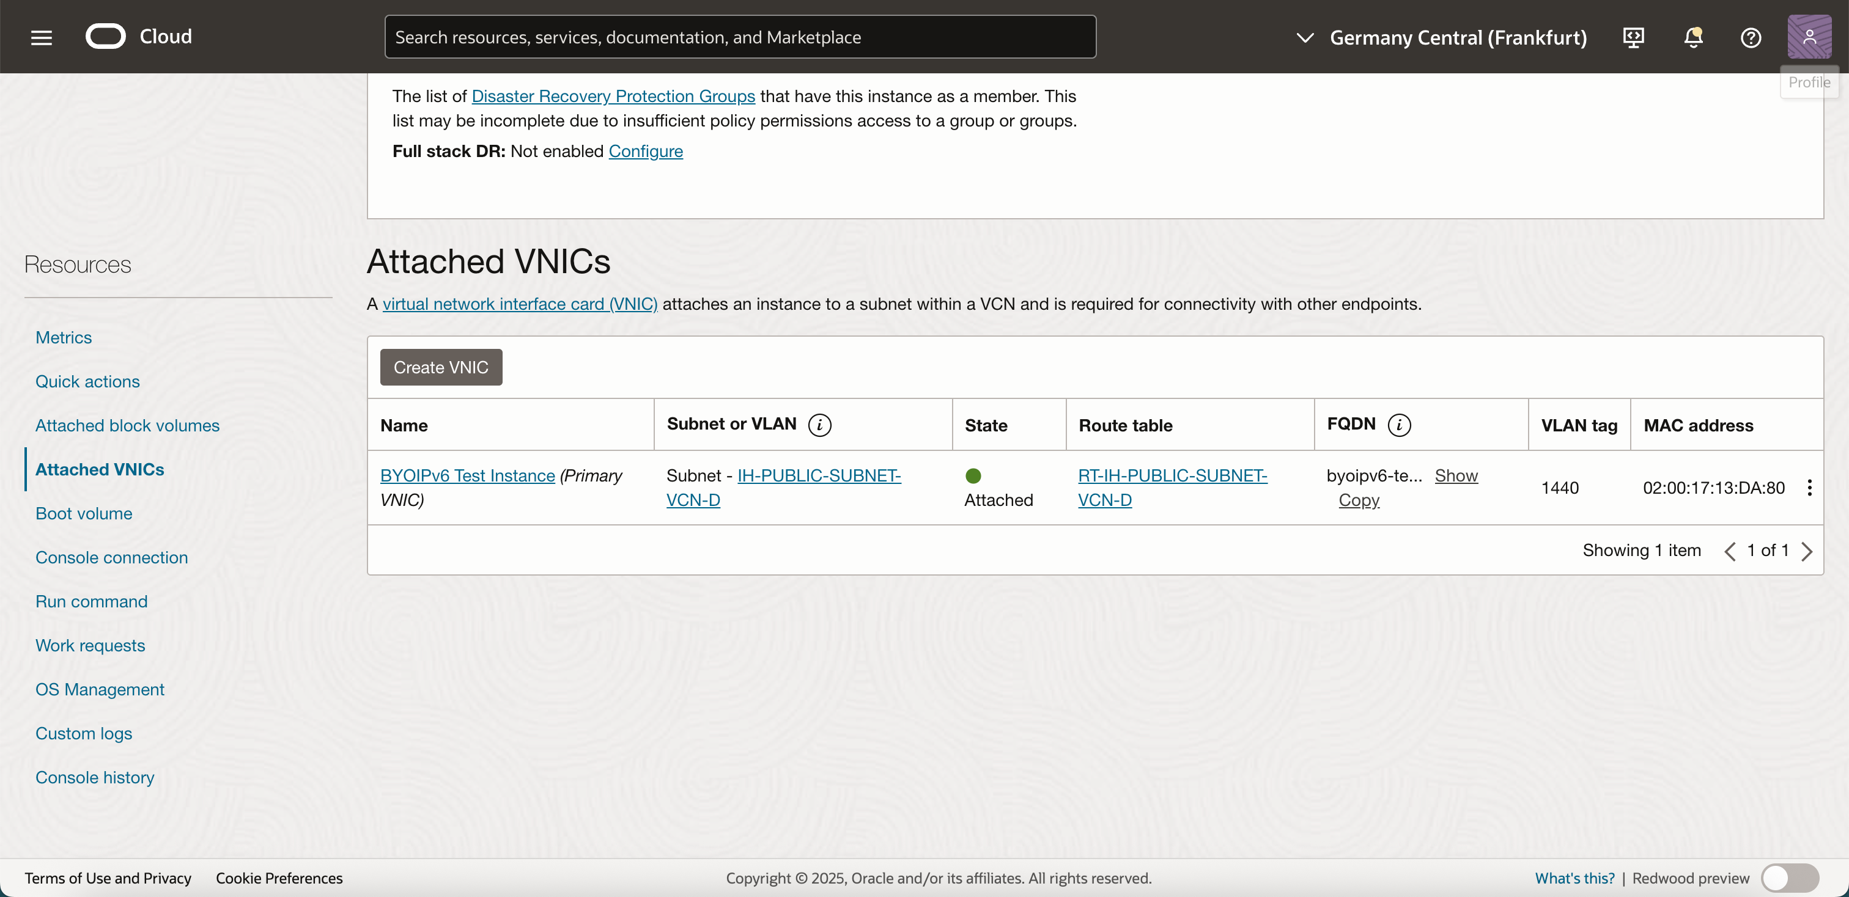This screenshot has width=1849, height=897.
Task: Open the VNIC row actions kebab menu
Action: click(x=1809, y=488)
